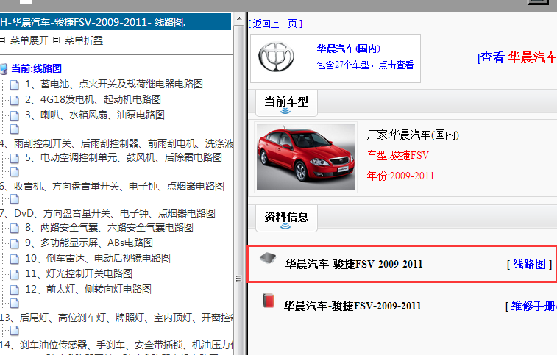Click page icon beside 4G18发电机、起动机电路图

15,101
